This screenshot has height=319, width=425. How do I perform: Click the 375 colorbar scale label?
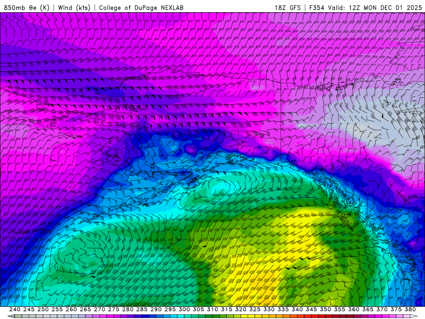coord(396,309)
